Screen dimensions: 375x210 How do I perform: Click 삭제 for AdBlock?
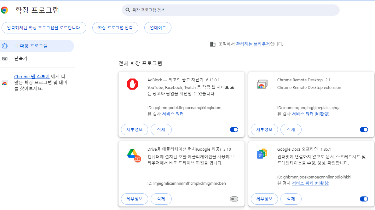161,130
